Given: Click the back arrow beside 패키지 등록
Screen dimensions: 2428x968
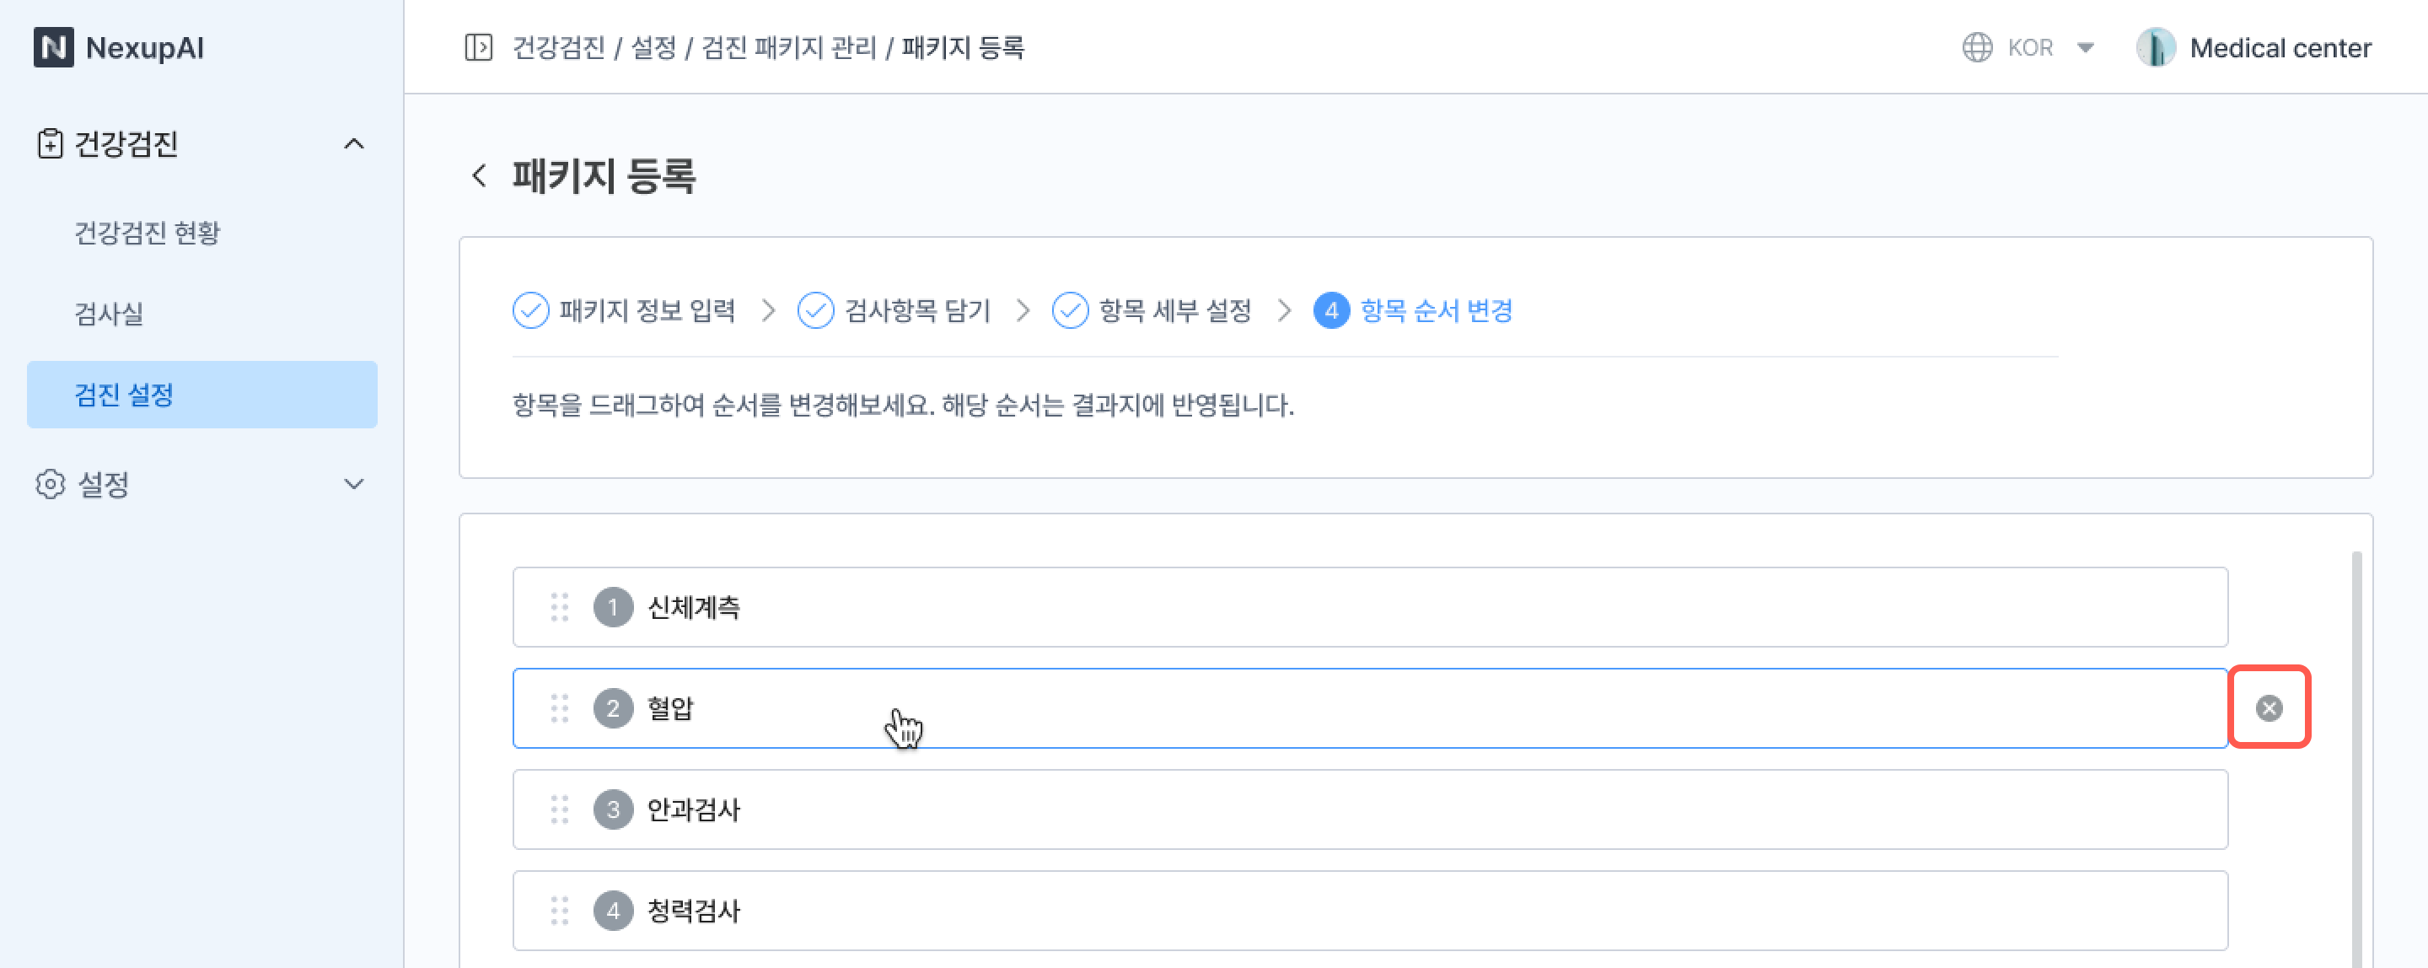Looking at the screenshot, I should pyautogui.click(x=480, y=175).
